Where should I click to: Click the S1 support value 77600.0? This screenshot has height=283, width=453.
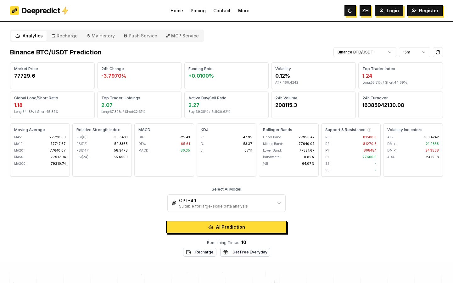pos(369,157)
